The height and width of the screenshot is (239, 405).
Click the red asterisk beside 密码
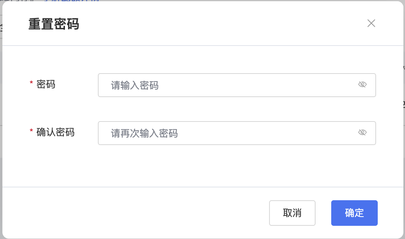pyautogui.click(x=31, y=83)
